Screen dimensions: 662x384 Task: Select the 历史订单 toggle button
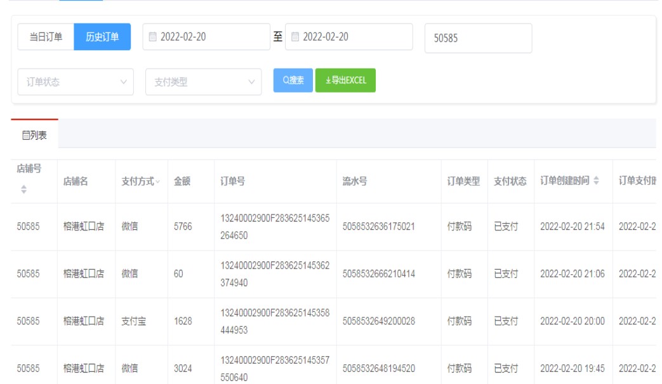point(102,37)
